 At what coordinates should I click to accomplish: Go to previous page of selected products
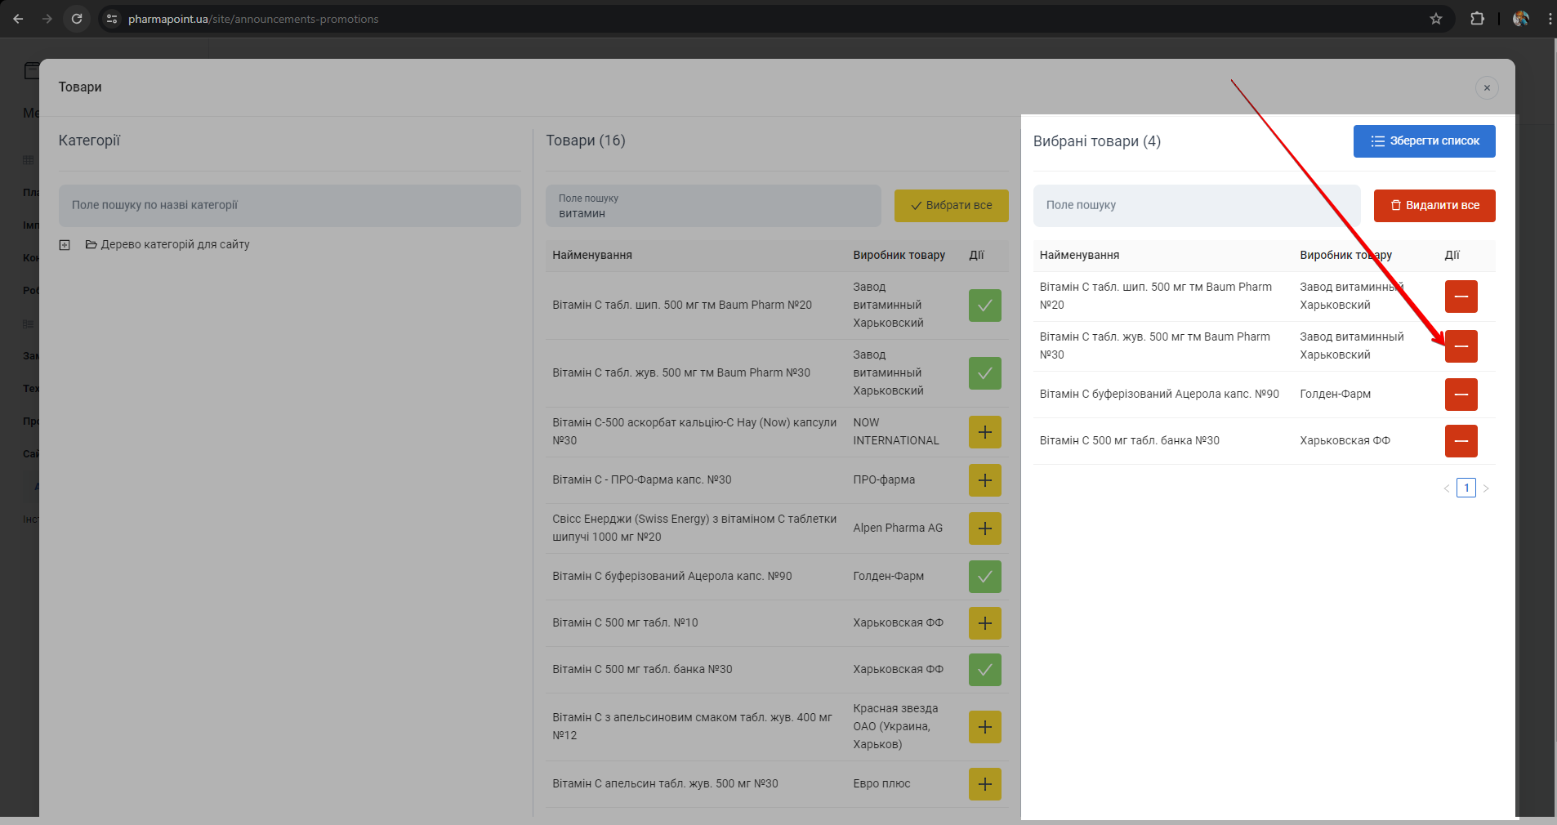pyautogui.click(x=1447, y=488)
